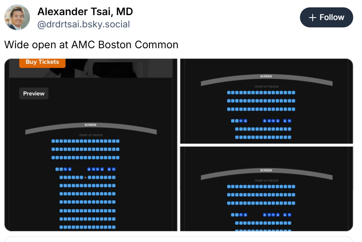Pick leftmost wheelchair seat icon in left map
Screen dimensions: 362x242
coord(70,169)
